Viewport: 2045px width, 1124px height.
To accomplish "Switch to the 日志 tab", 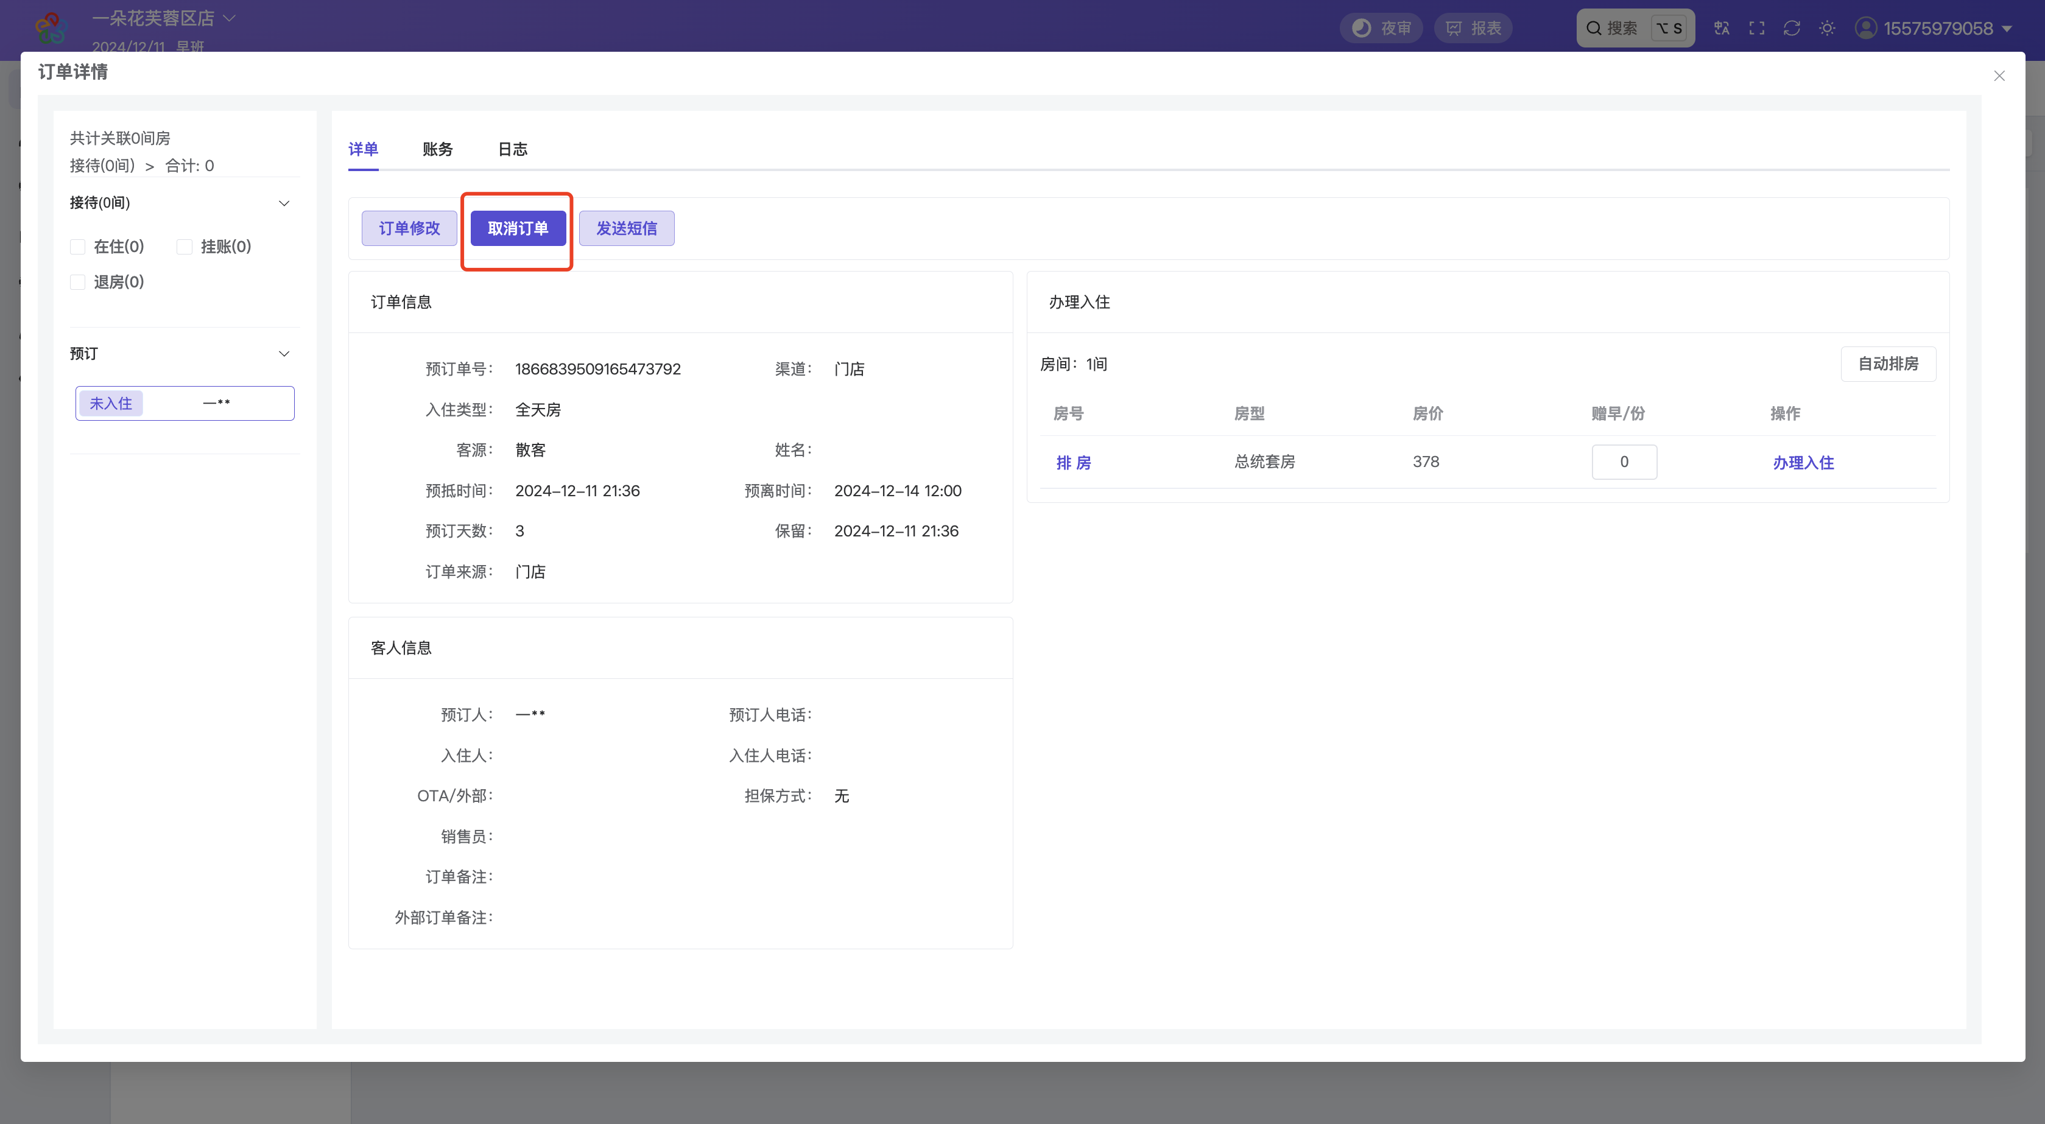I will [x=513, y=149].
